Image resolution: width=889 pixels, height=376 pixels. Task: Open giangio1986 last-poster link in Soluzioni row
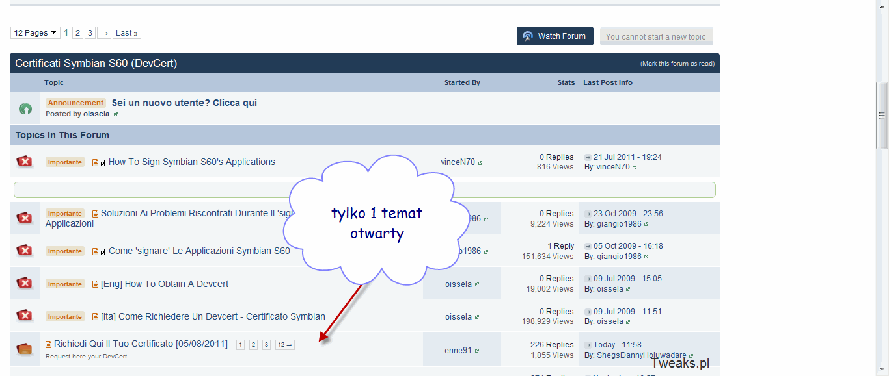(x=619, y=224)
